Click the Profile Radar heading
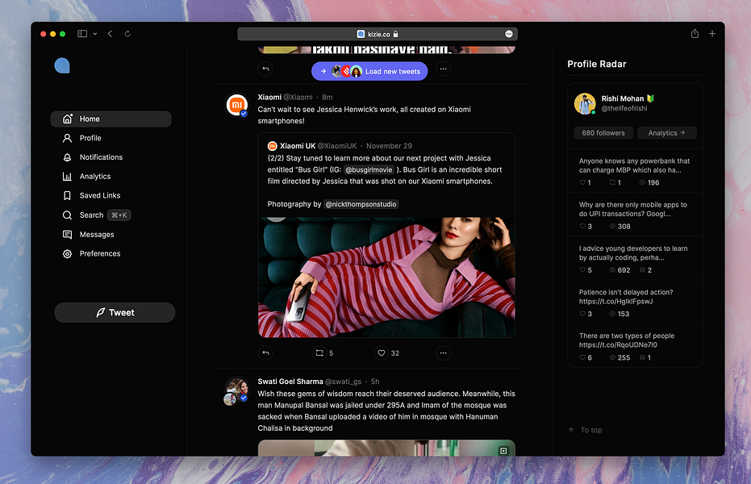 click(x=597, y=65)
